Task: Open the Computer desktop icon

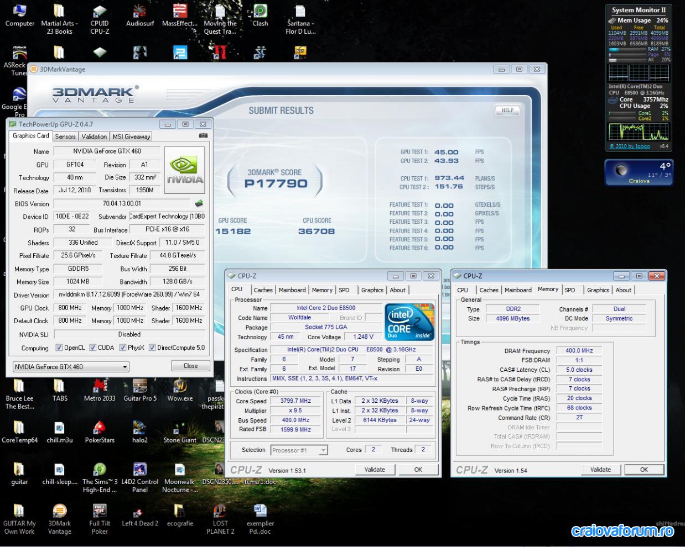Action: [x=19, y=16]
